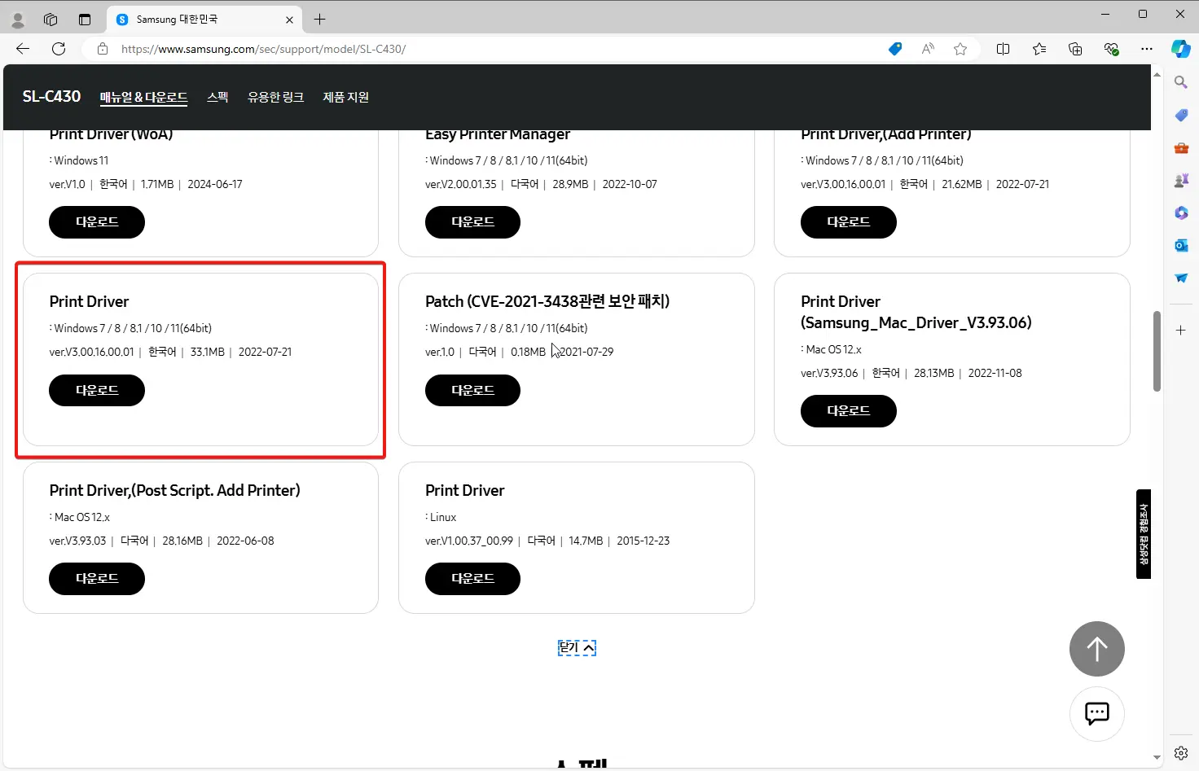The width and height of the screenshot is (1199, 771).
Task: Go to 유용한 링크 section
Action: (x=275, y=97)
